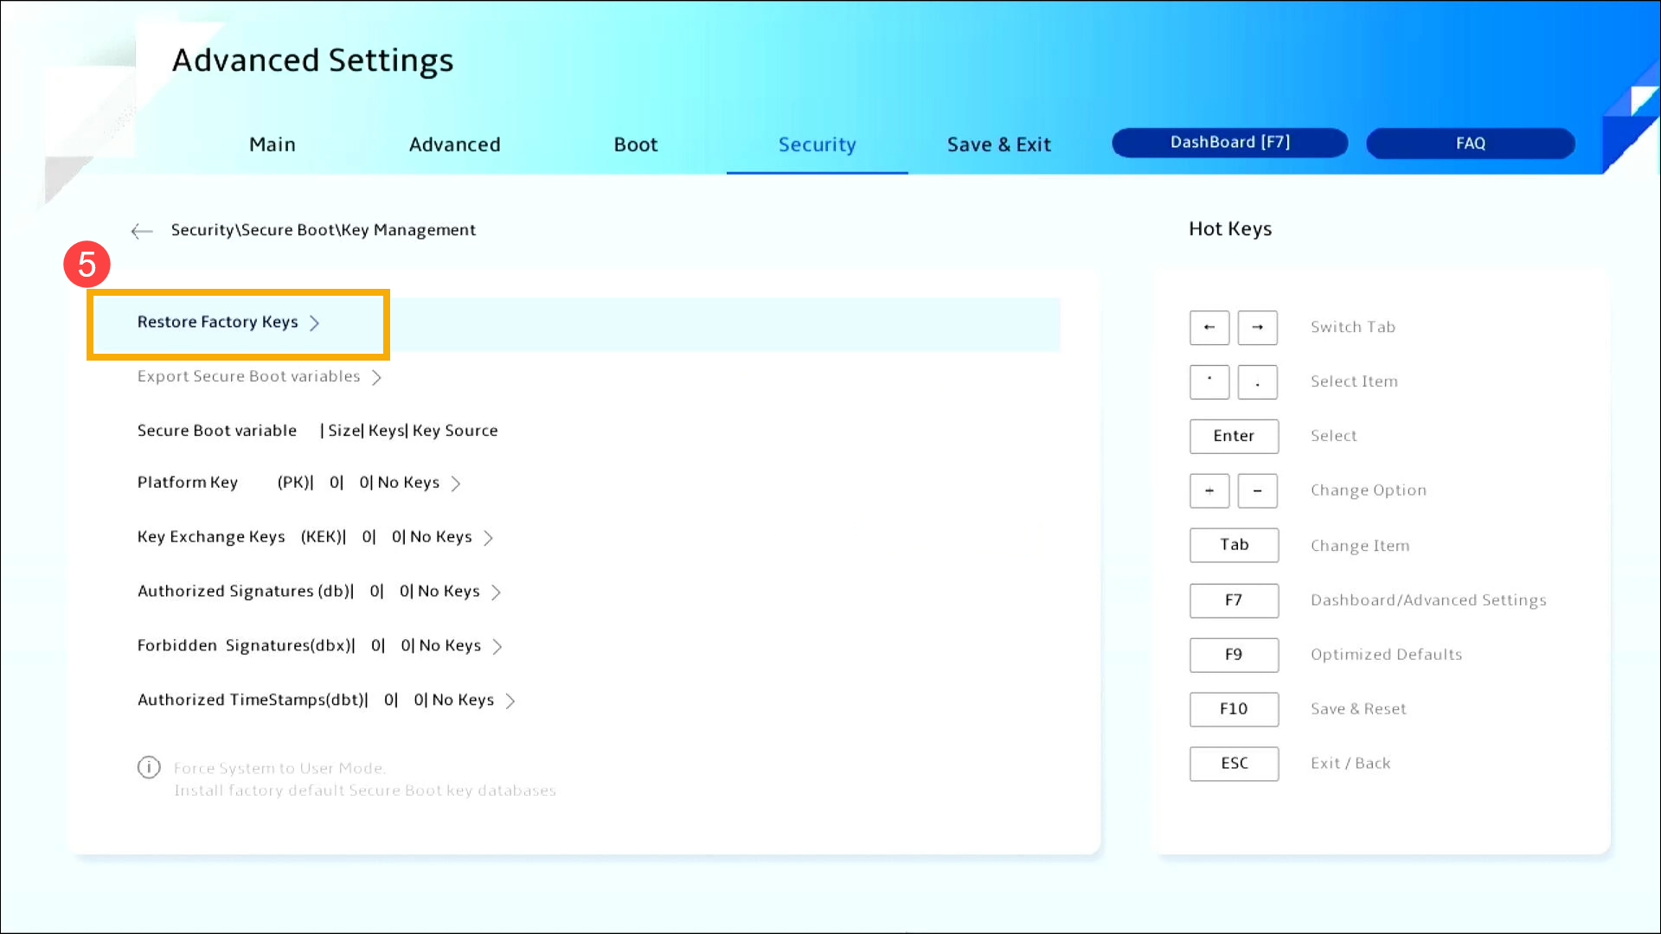Click the DashBoard [F7] button

click(1229, 143)
